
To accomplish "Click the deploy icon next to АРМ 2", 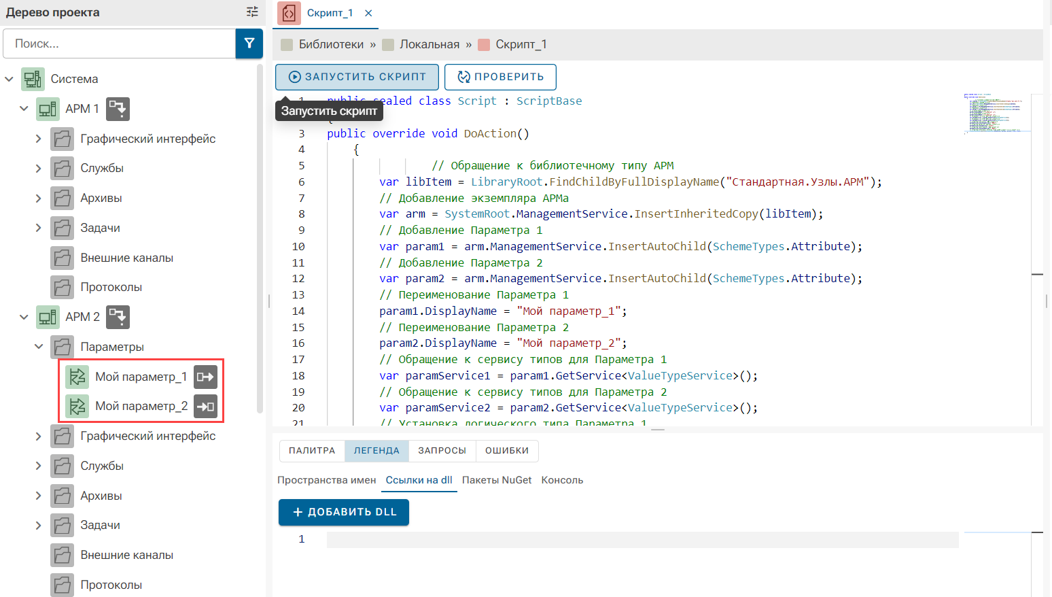I will tap(118, 317).
